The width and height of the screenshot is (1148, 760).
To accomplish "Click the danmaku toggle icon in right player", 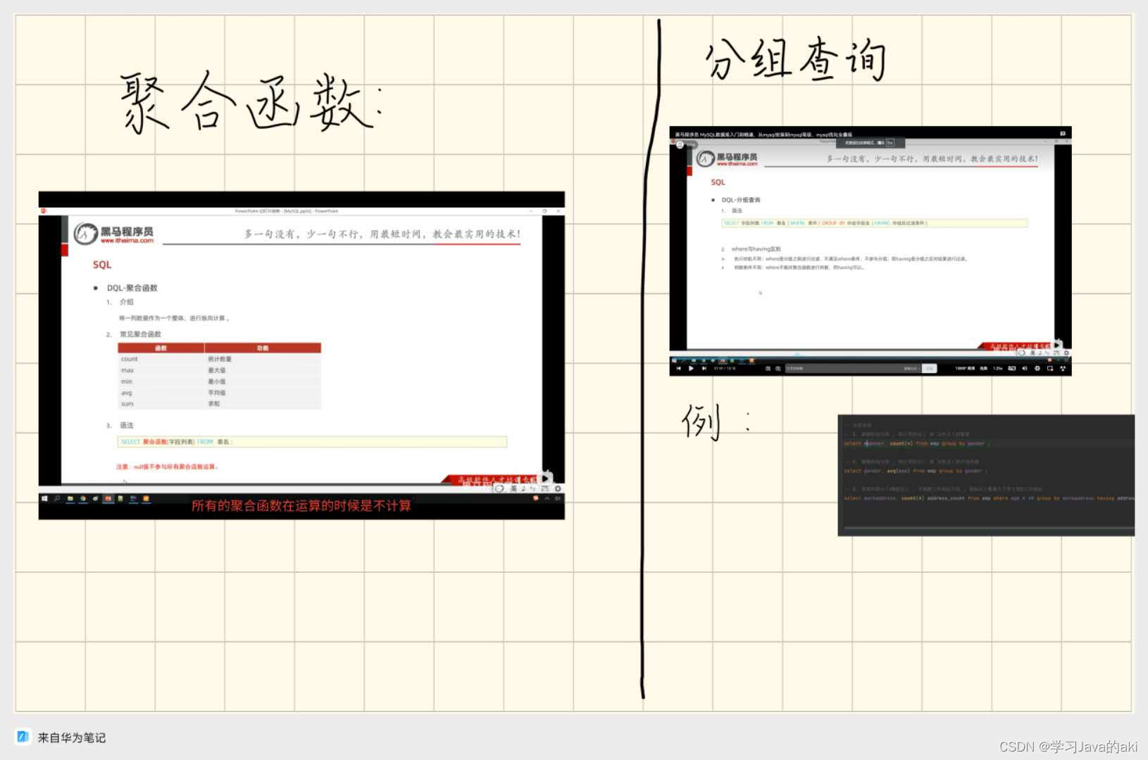I will (768, 368).
